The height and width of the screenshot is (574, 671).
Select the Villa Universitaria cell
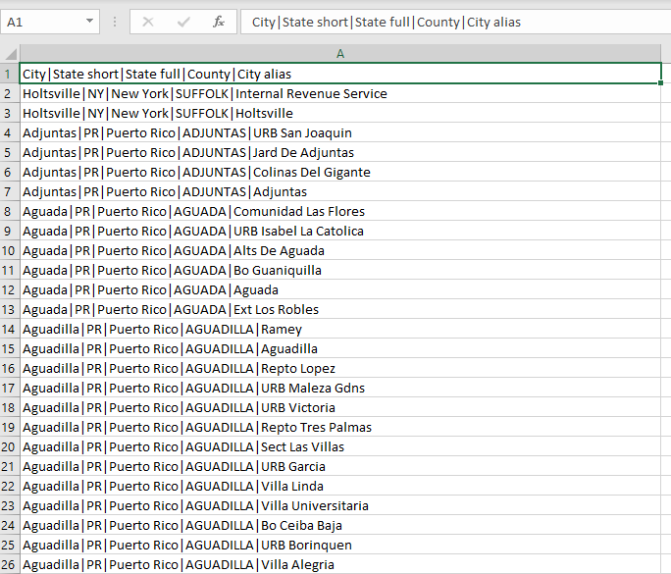(x=340, y=506)
